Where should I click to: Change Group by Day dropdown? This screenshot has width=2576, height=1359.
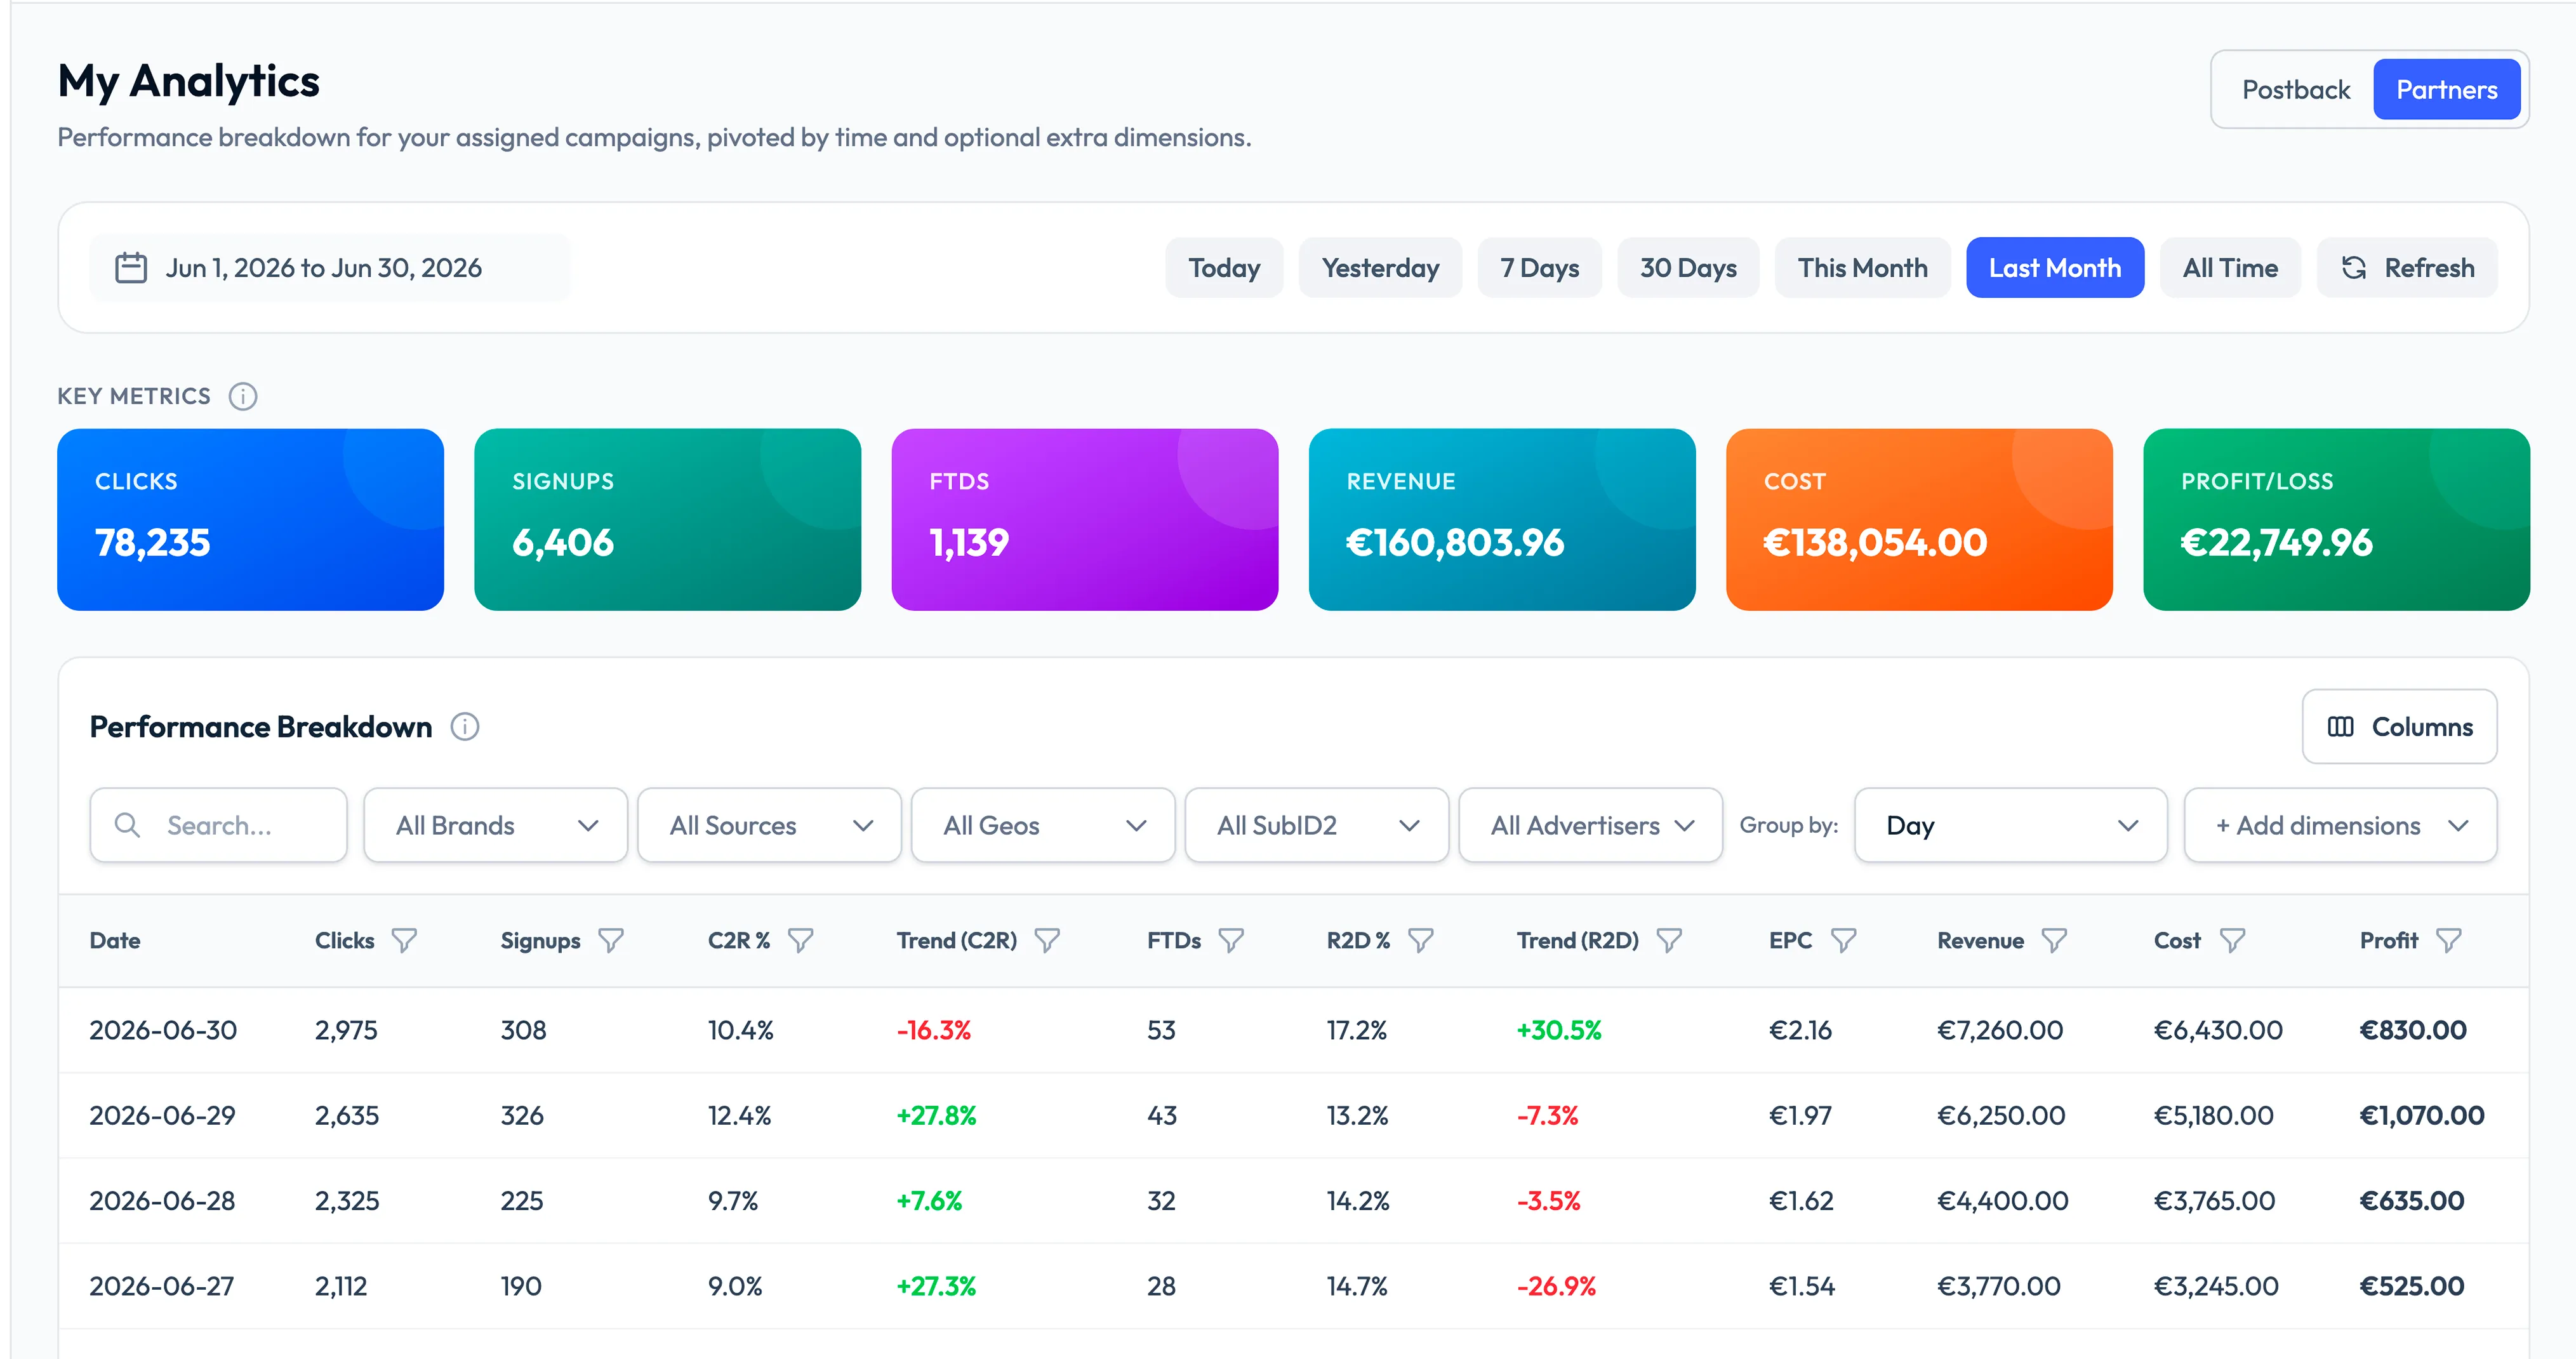tap(2011, 825)
